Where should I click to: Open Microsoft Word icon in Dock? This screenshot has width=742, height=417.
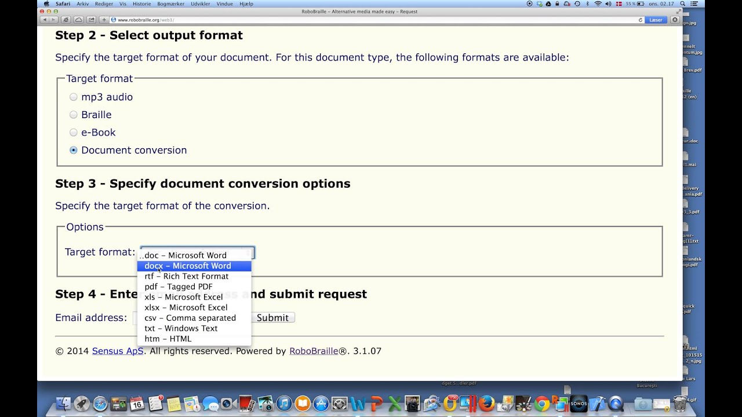click(x=358, y=404)
